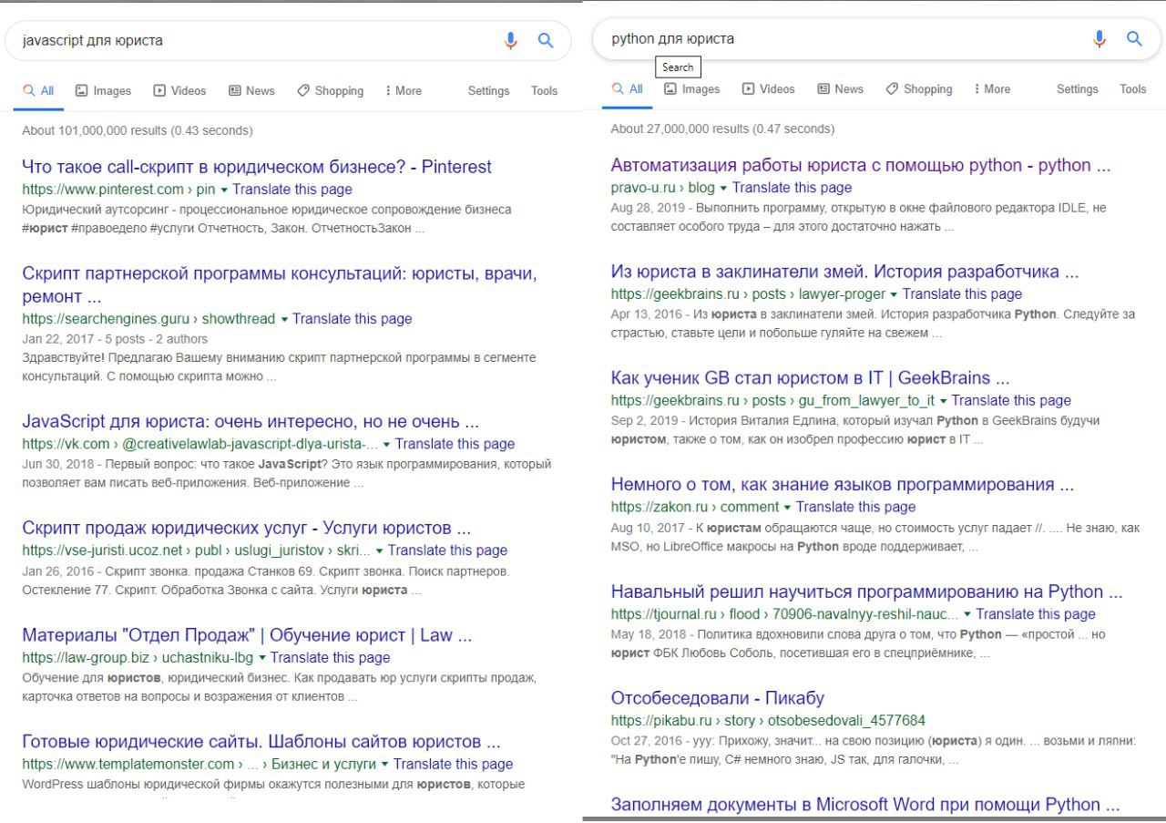Open 'Навальный решил научиться программированию' result
Screen dimensions: 1166x823
[866, 592]
